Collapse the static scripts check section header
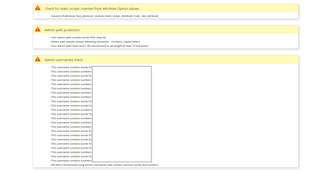 tap(92, 9)
